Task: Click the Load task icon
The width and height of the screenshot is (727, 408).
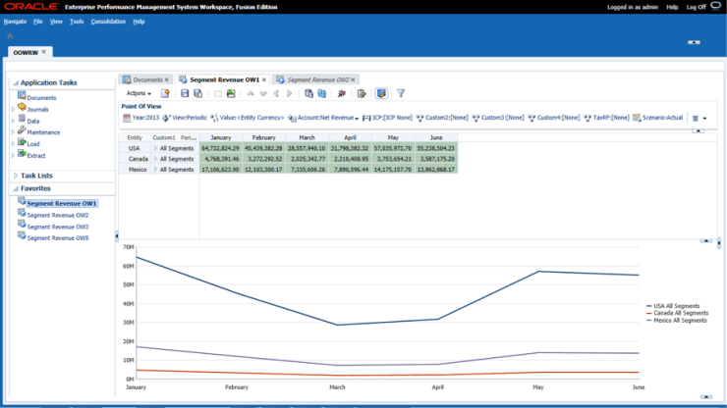Action: tap(22, 143)
